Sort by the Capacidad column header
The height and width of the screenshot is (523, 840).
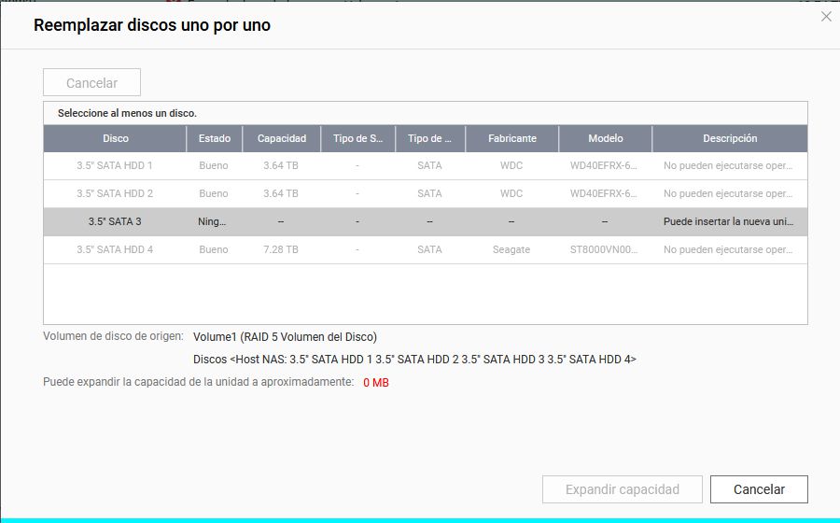(282, 138)
